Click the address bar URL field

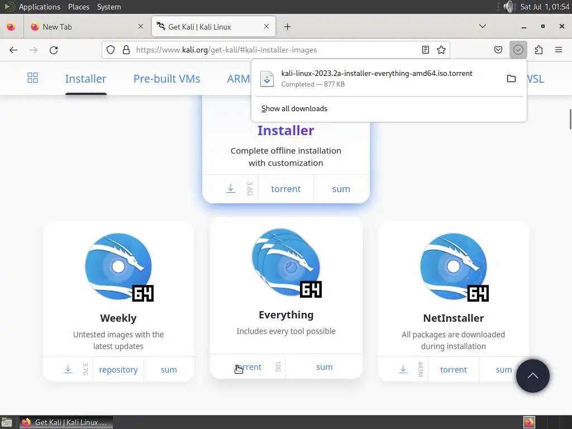coord(275,50)
